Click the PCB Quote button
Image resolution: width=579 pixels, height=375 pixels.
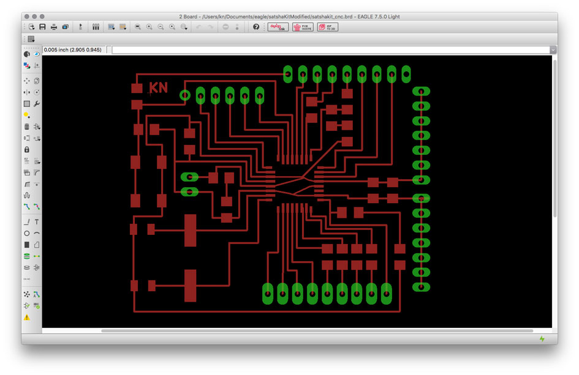303,27
